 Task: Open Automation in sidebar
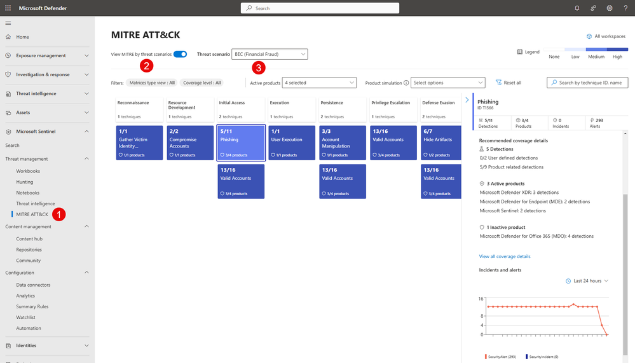(x=29, y=328)
